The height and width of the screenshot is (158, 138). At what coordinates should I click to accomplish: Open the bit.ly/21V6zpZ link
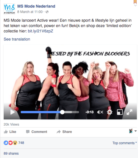coord(40,31)
